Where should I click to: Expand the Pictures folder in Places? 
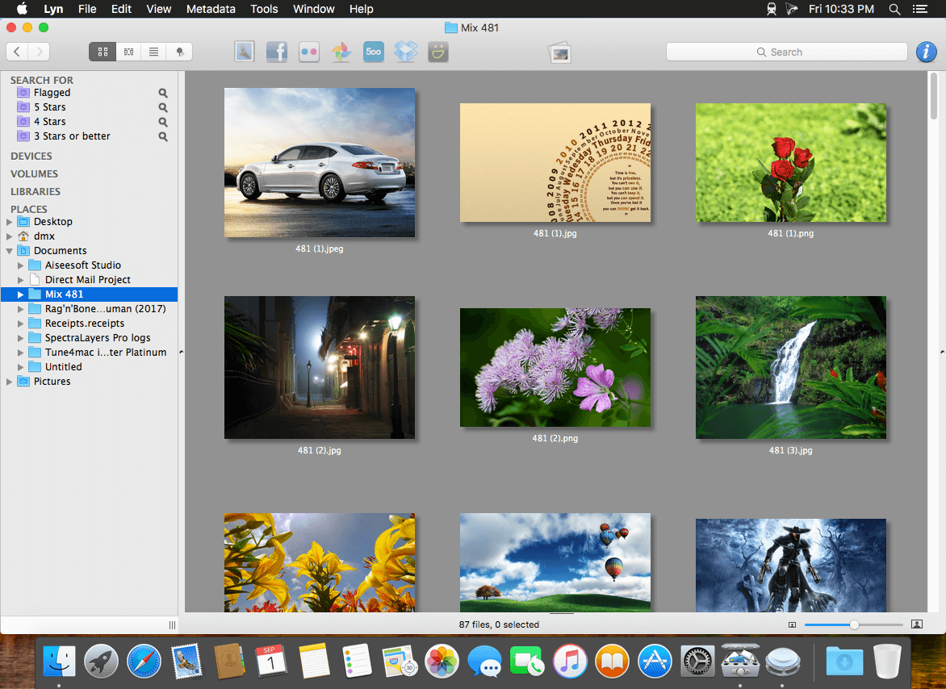pos(10,382)
